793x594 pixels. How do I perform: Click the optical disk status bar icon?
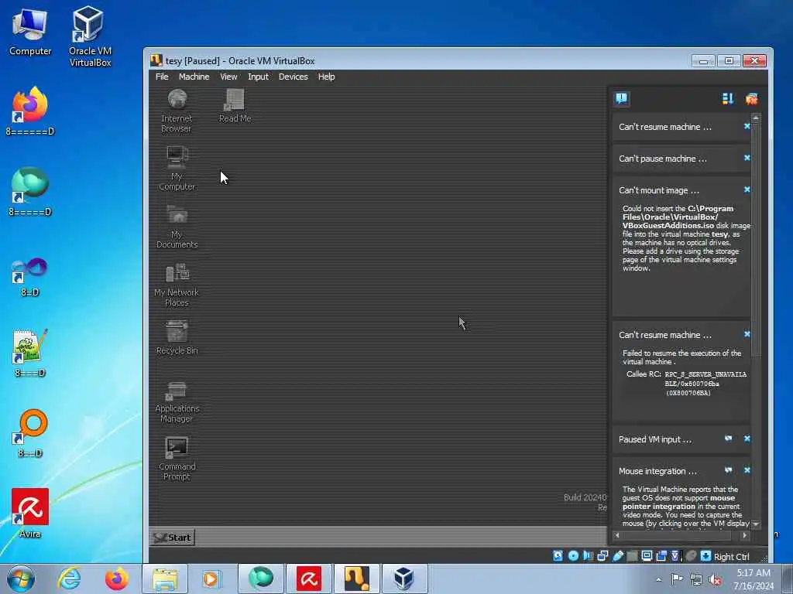573,556
